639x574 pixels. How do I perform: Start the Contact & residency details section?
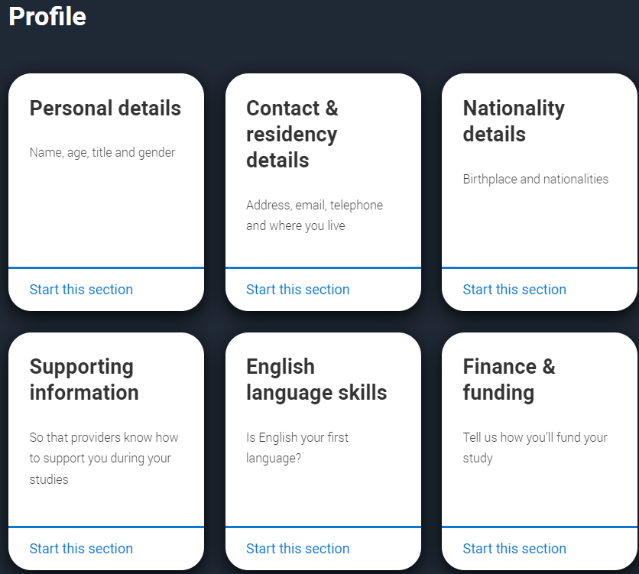click(297, 290)
